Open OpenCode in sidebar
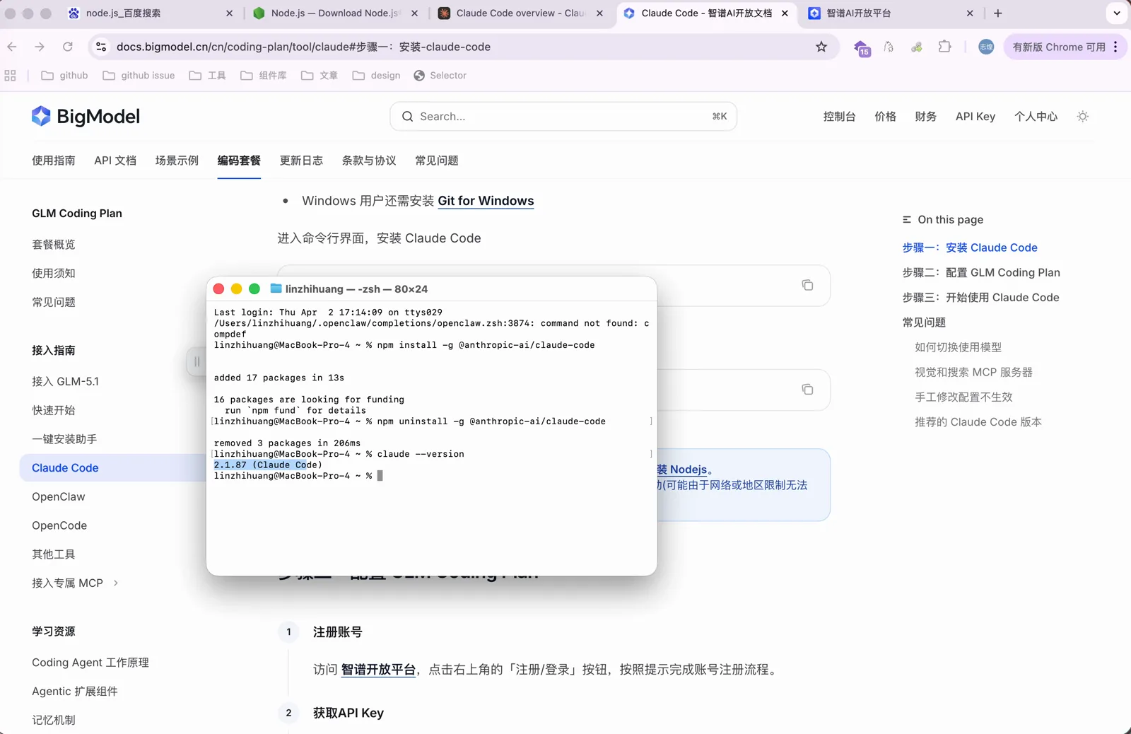The height and width of the screenshot is (734, 1131). [59, 526]
